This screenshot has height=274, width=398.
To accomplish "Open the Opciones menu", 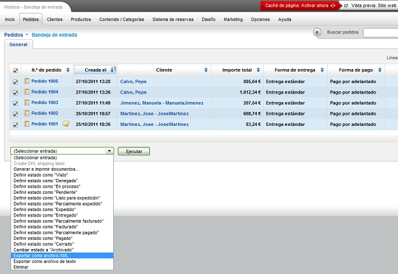I will pyautogui.click(x=260, y=19).
